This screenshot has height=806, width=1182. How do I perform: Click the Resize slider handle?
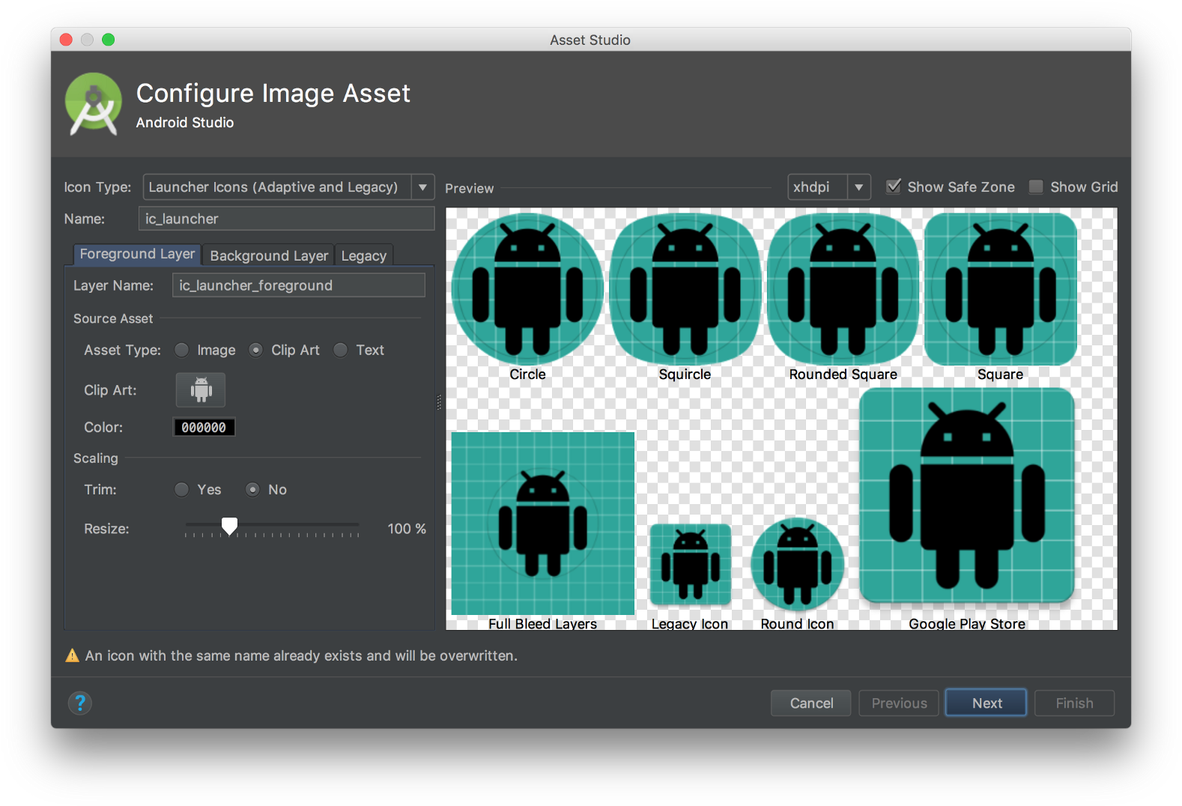(x=230, y=527)
